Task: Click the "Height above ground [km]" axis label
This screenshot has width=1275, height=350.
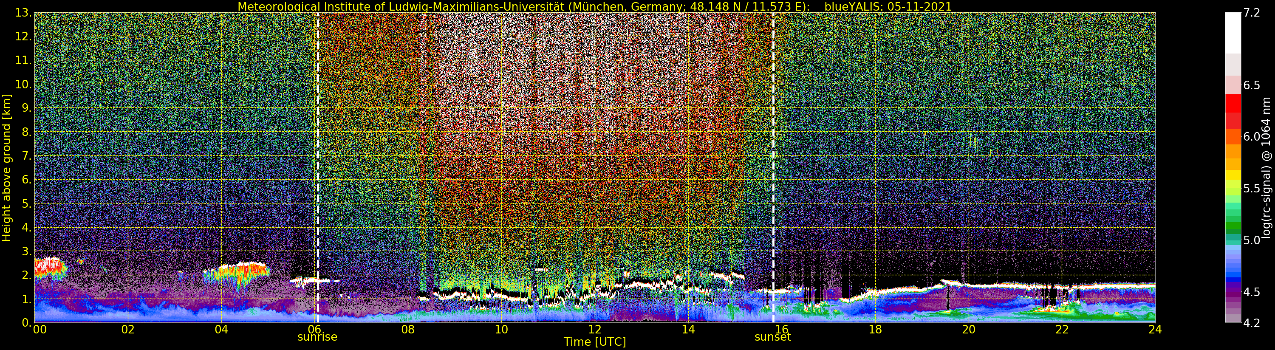Action: click(x=6, y=167)
